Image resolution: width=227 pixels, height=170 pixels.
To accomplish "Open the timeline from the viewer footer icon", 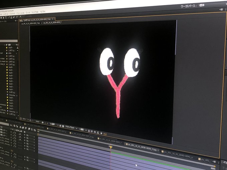I will (x=95, y=132).
